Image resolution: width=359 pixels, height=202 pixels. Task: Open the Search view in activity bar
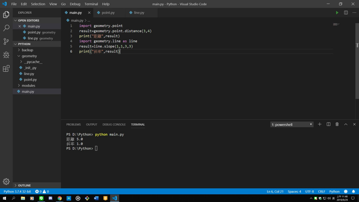(6, 28)
